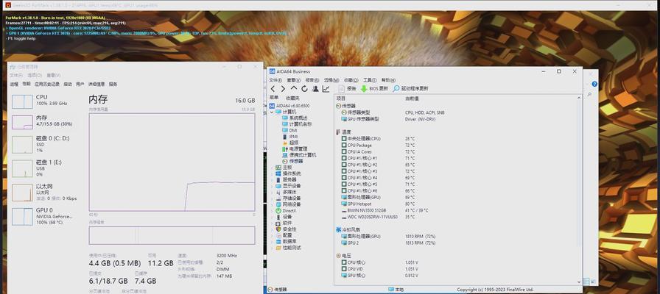660x294 pixels.
Task: Open AIDA64 帮助 menu
Action: 388,80
